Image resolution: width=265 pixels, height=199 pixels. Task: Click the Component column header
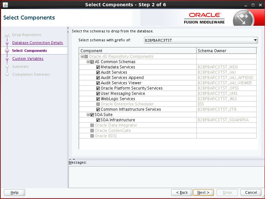[138, 51]
